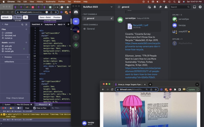Expand the webvr-polyfill warning message
Screen dimensions: 204x127
(6, 114)
